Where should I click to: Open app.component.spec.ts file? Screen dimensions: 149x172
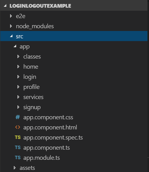53,138
